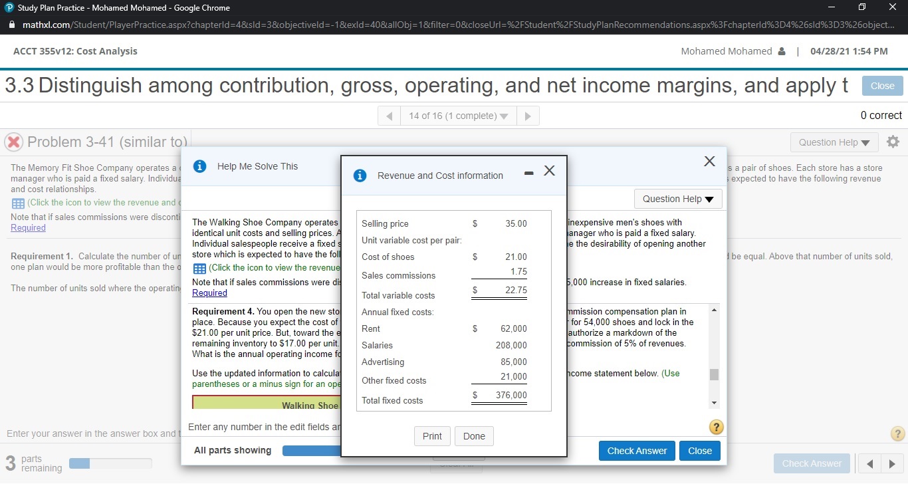This screenshot has height=484, width=908.
Task: Click the table icon to view revenue data on the main page
Action: coord(17,203)
